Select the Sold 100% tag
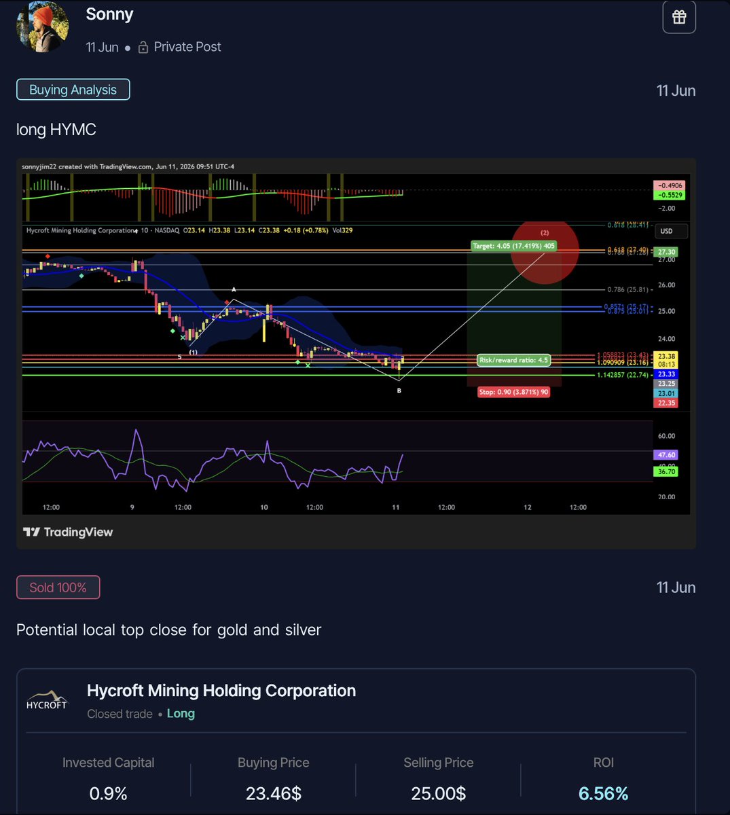Image resolution: width=730 pixels, height=815 pixels. (x=58, y=587)
